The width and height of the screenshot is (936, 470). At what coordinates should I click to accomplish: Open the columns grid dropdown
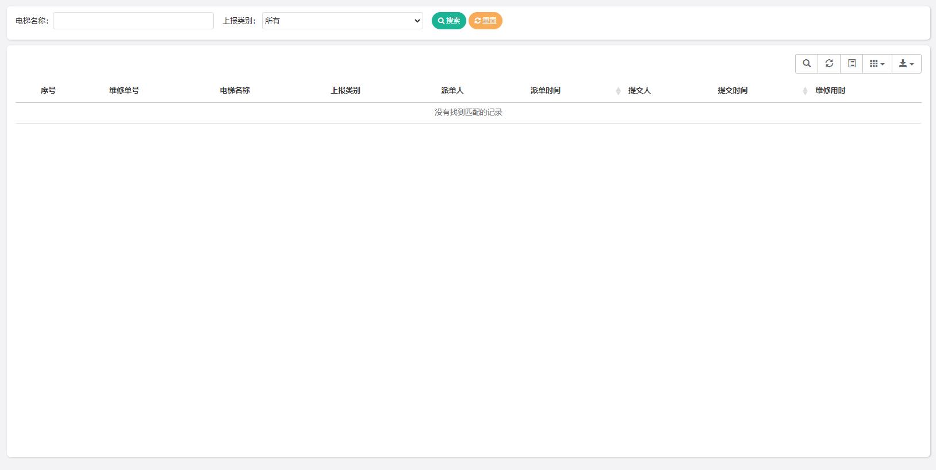point(877,64)
